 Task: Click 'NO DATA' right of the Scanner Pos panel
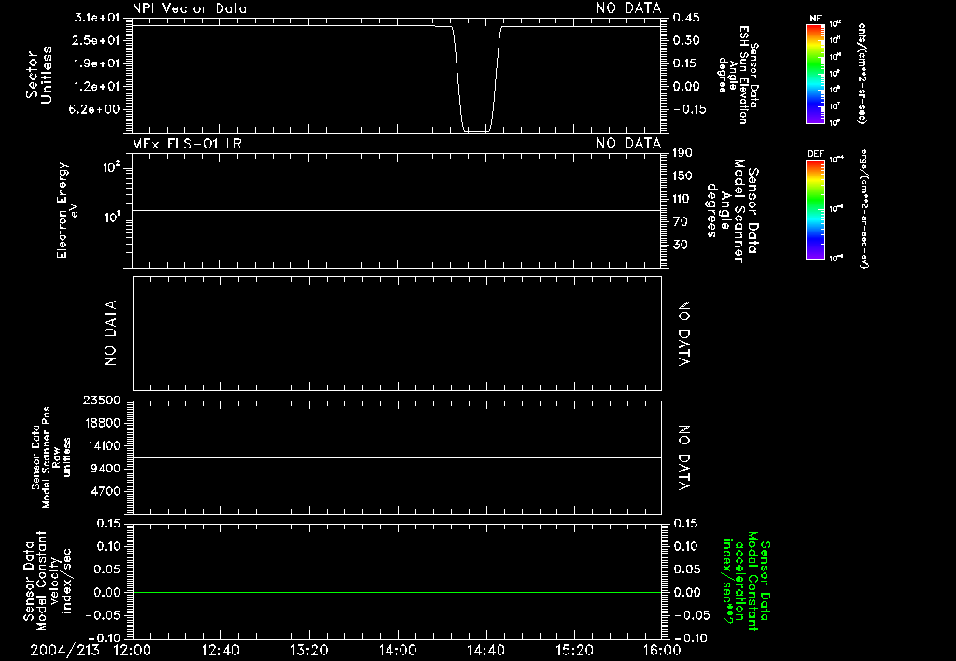(683, 457)
